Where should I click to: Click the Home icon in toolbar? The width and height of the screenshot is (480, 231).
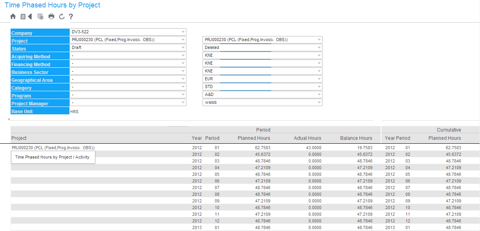[13, 16]
